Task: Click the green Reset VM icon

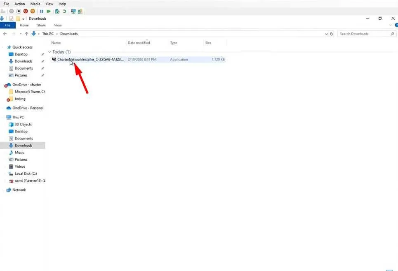Action: (x=49, y=11)
